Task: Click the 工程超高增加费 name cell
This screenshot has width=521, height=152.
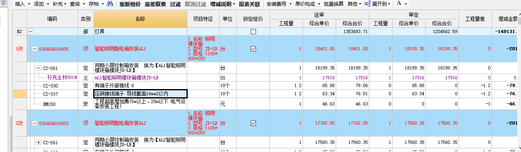Action: point(140,104)
